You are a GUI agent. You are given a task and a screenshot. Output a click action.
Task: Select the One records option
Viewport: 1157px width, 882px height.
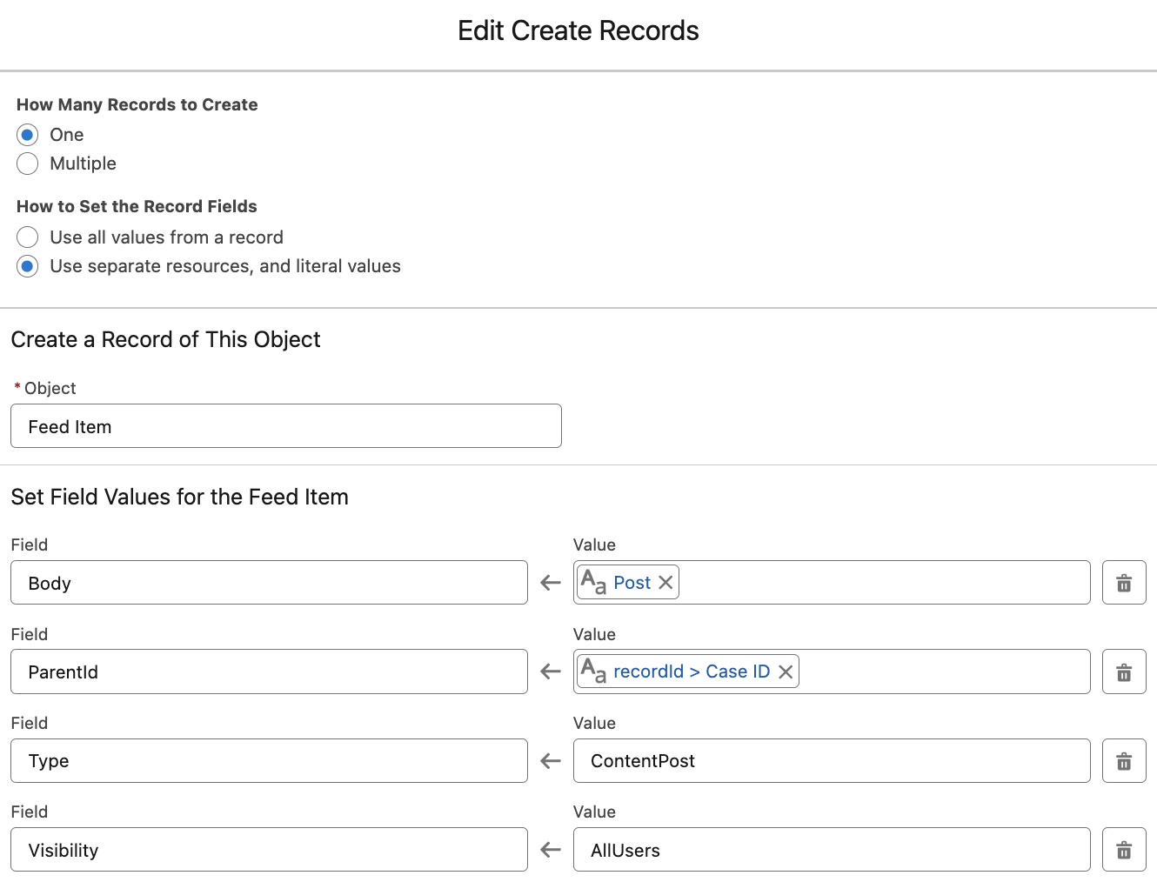pos(27,135)
